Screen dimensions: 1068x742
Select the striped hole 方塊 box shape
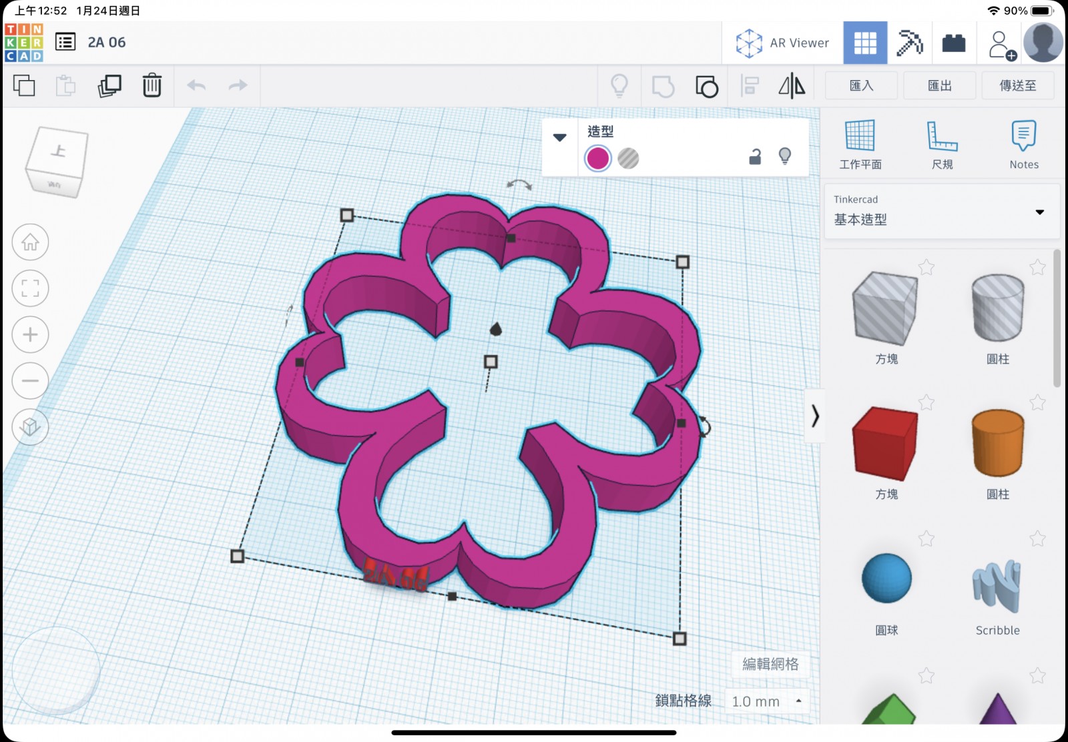pos(885,308)
